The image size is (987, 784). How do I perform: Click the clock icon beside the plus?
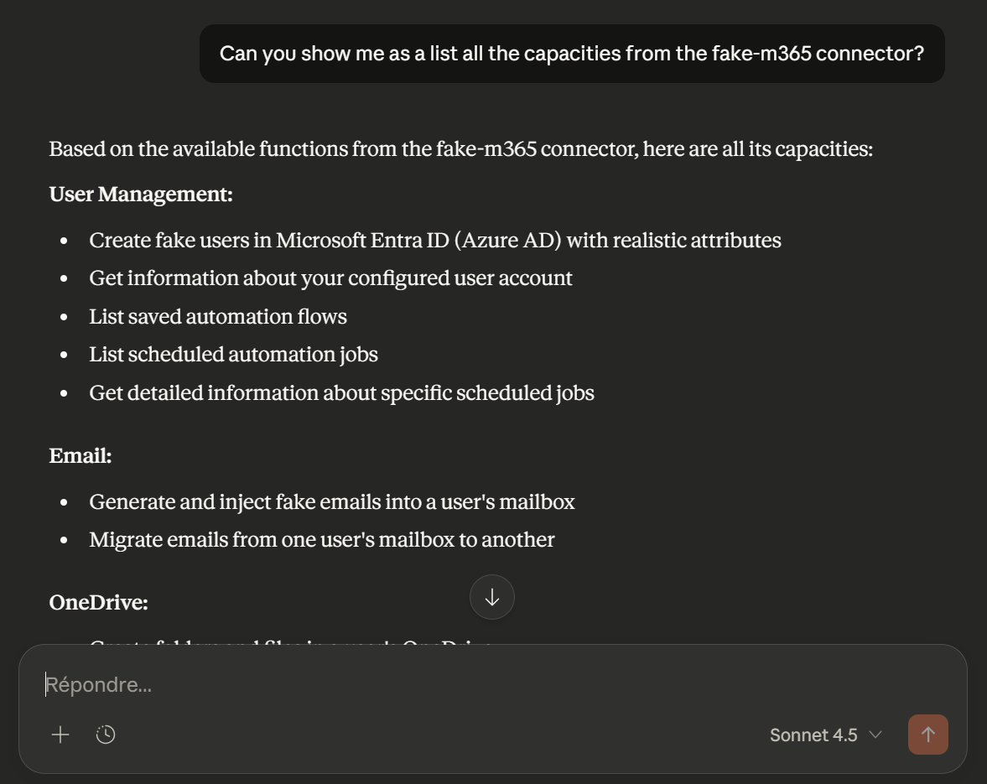click(x=106, y=735)
